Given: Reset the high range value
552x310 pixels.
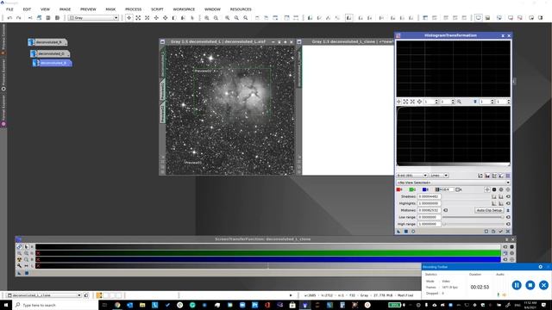Looking at the screenshot, I should 508,224.
